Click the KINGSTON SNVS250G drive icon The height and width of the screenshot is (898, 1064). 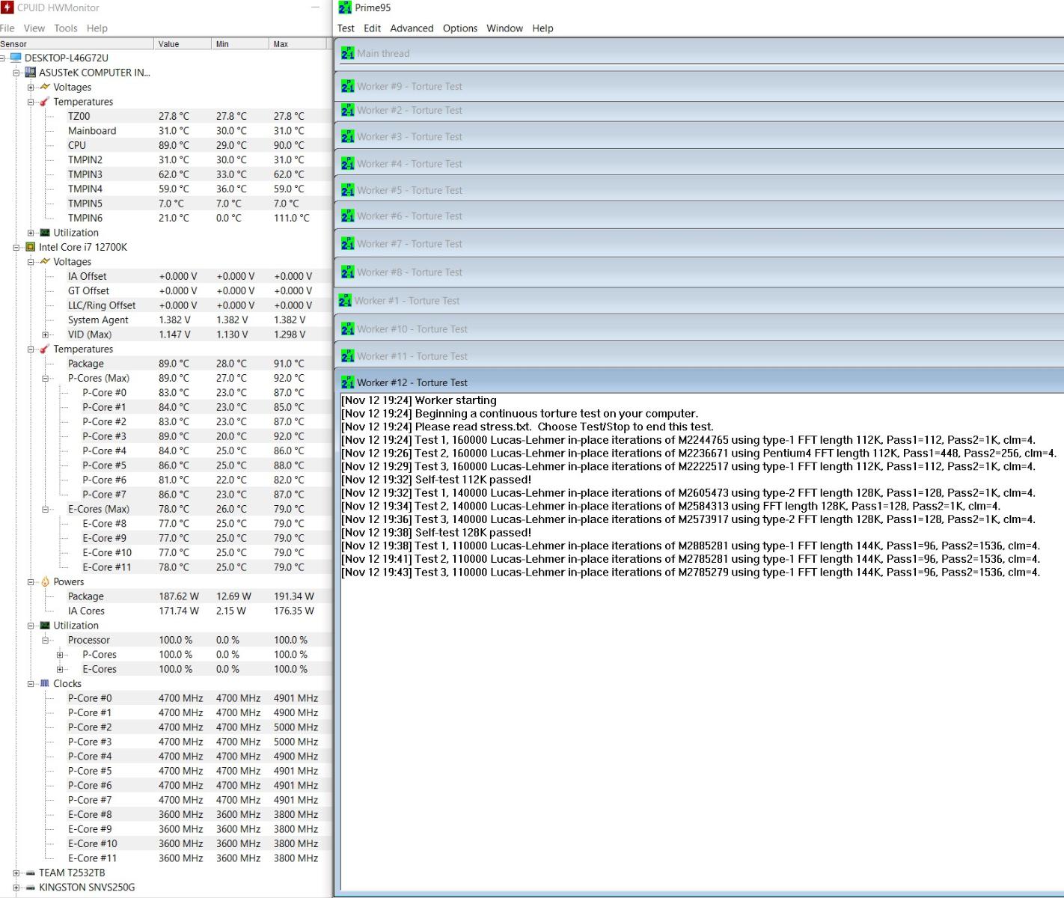click(30, 887)
